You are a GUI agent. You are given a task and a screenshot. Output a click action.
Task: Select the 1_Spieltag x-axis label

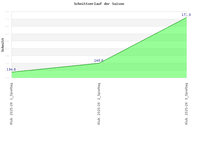tap(11, 103)
